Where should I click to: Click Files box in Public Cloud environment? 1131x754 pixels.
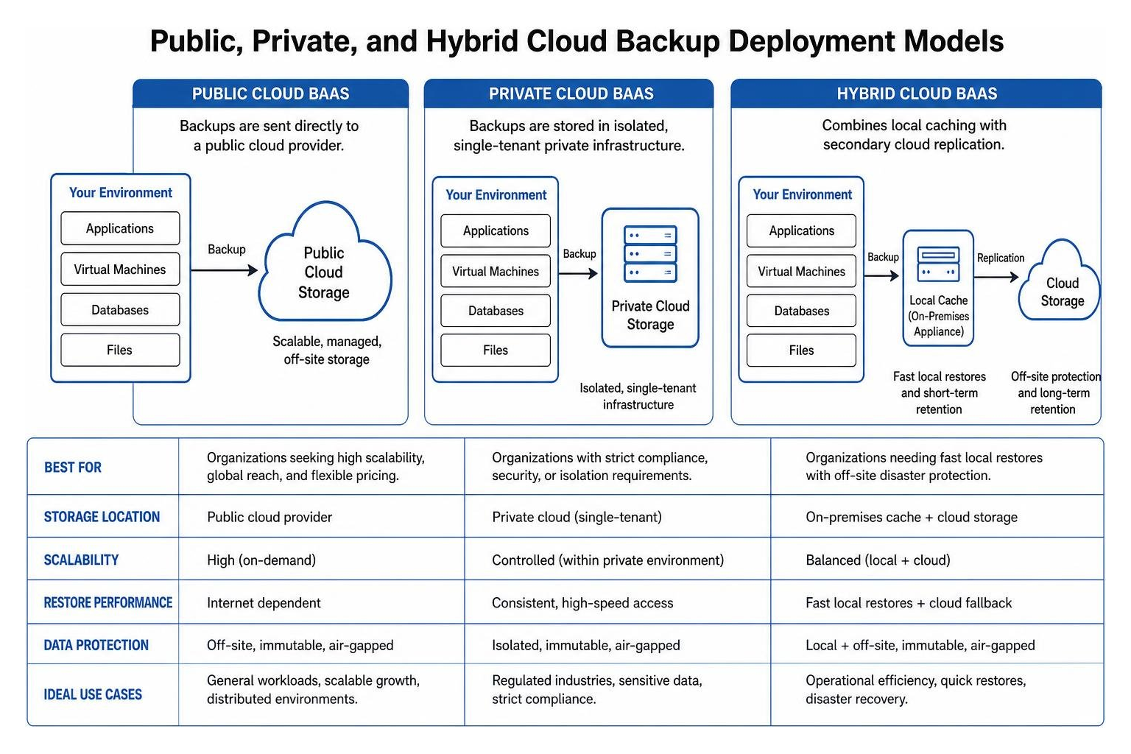tap(120, 350)
